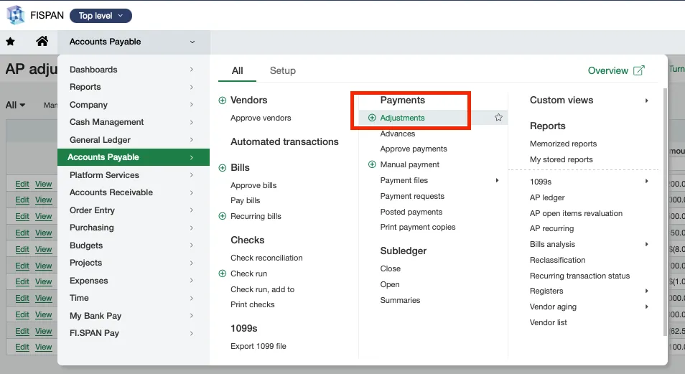Expand the Registers submenu arrow
Image resolution: width=685 pixels, height=374 pixels.
click(646, 291)
